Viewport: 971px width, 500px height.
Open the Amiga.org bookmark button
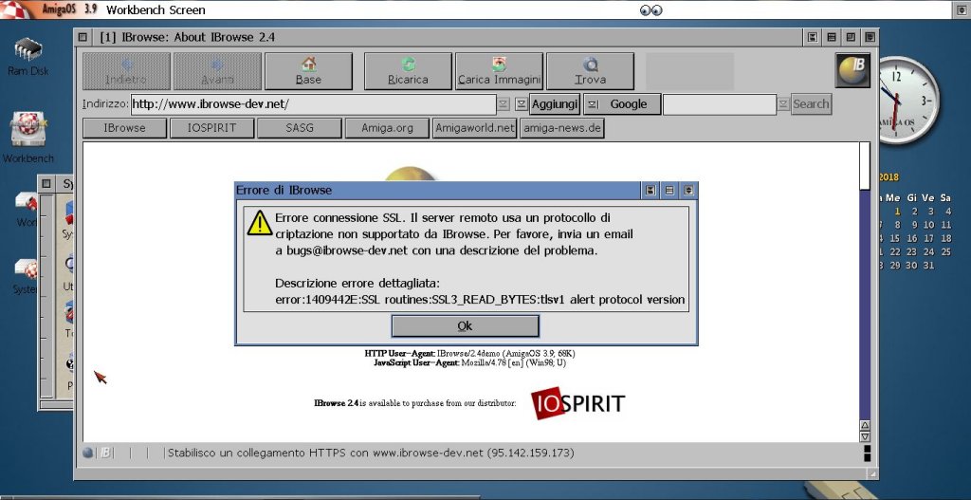(x=387, y=128)
